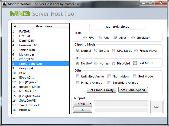Tick the Secondary Akimbo checkbox
The image size is (169, 126).
(x=109, y=83)
